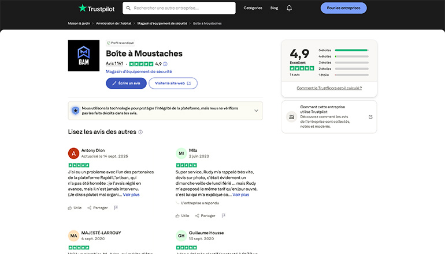Viewport: 445px width, 254px height.
Task: Click the chart icon in Trustpilot usage card
Action: (x=291, y=117)
